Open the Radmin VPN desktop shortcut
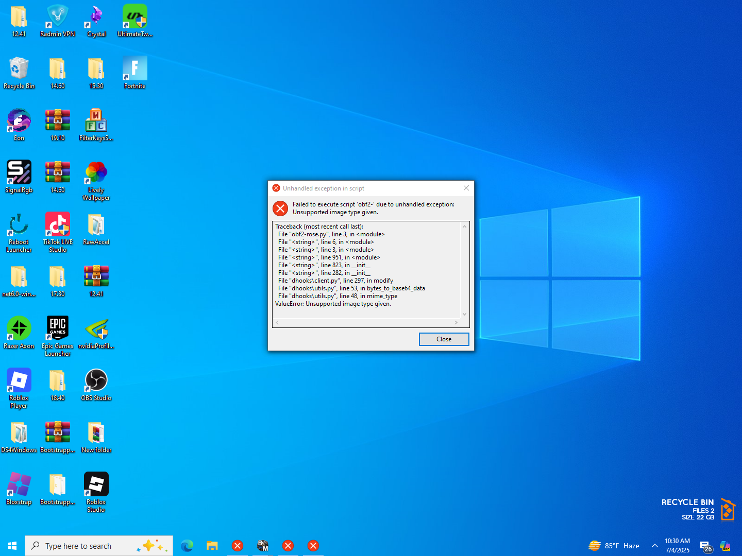Screen dimensions: 742x556 point(58,18)
